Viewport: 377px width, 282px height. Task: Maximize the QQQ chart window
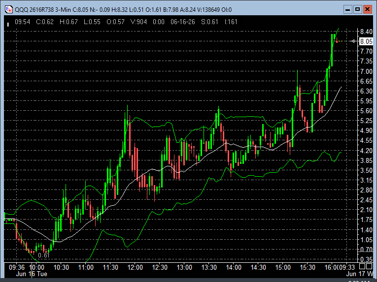point(357,9)
